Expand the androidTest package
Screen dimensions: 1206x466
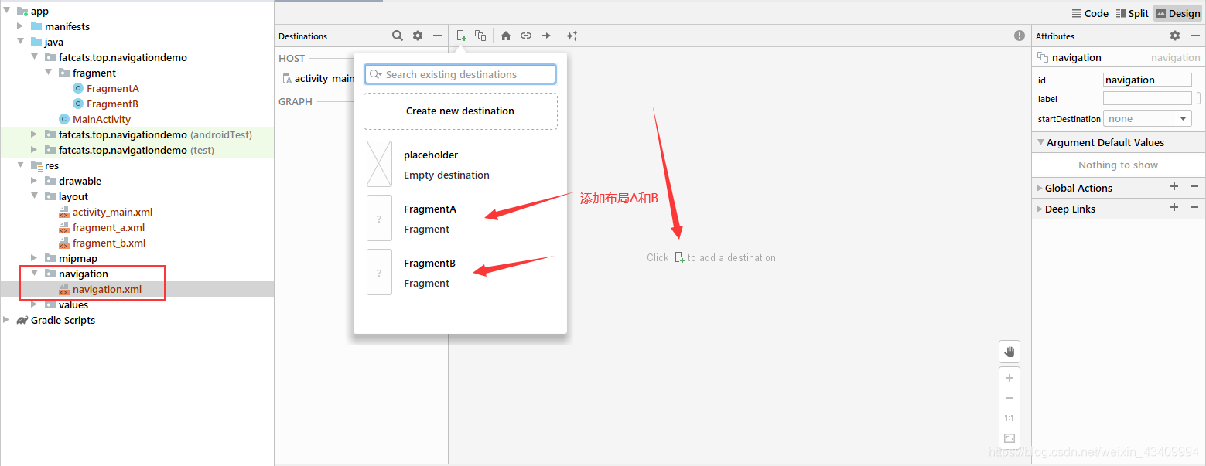(35, 134)
